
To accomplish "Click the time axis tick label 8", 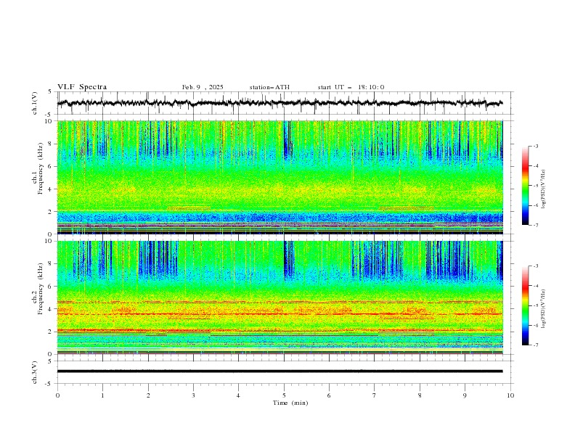I will coord(420,395).
